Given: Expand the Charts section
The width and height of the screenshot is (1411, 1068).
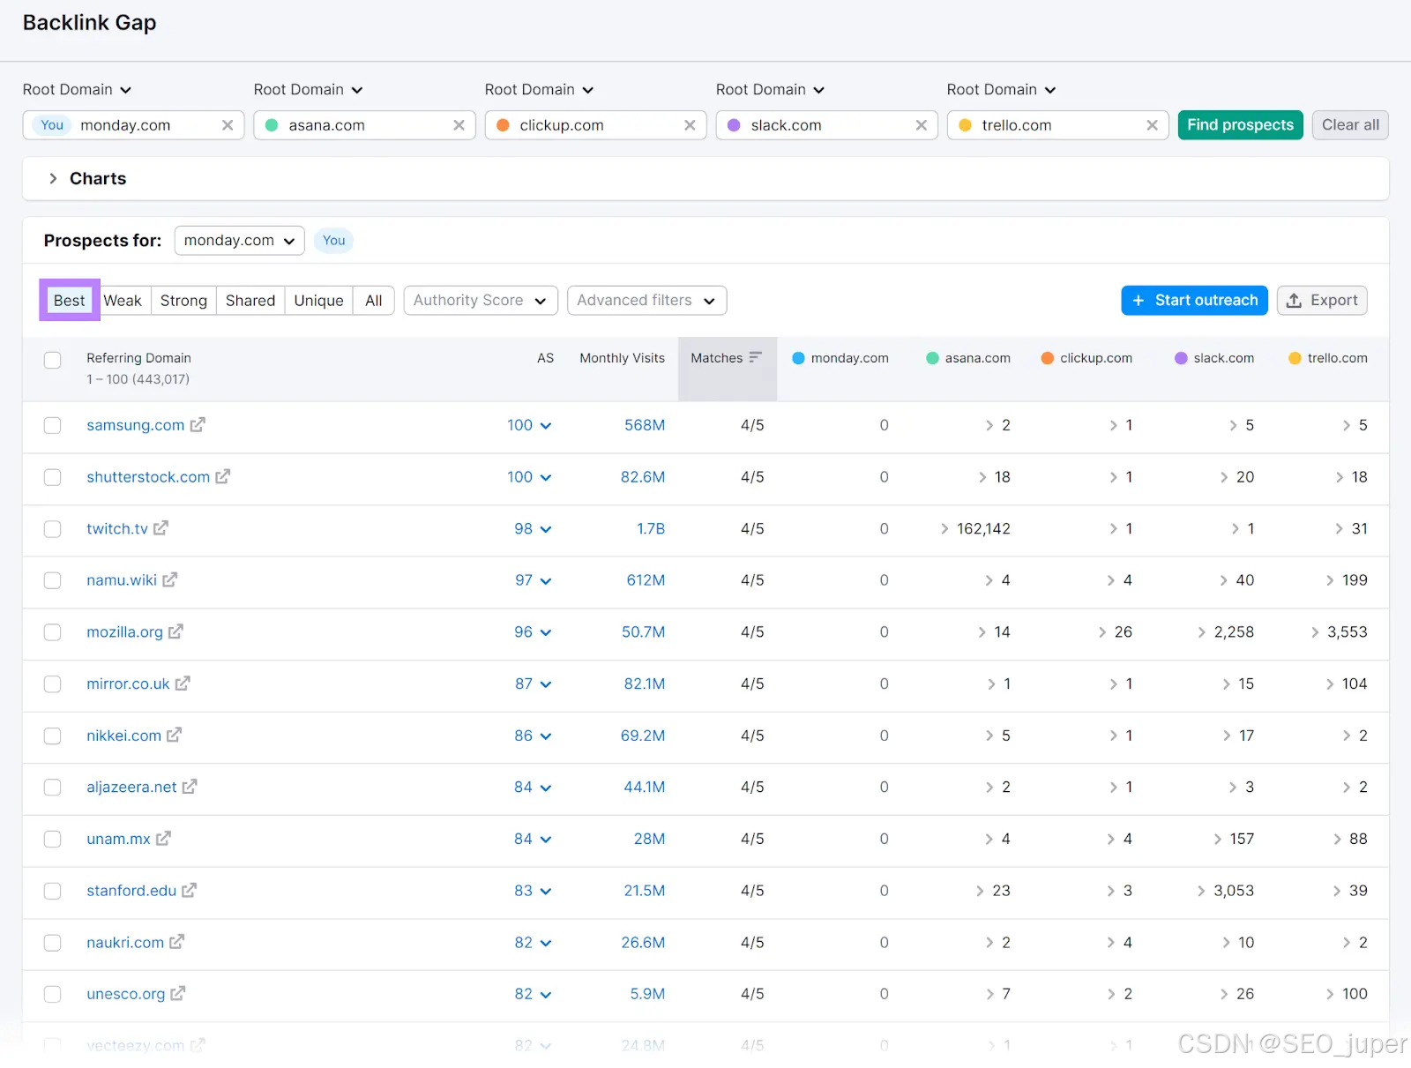Looking at the screenshot, I should click(53, 178).
